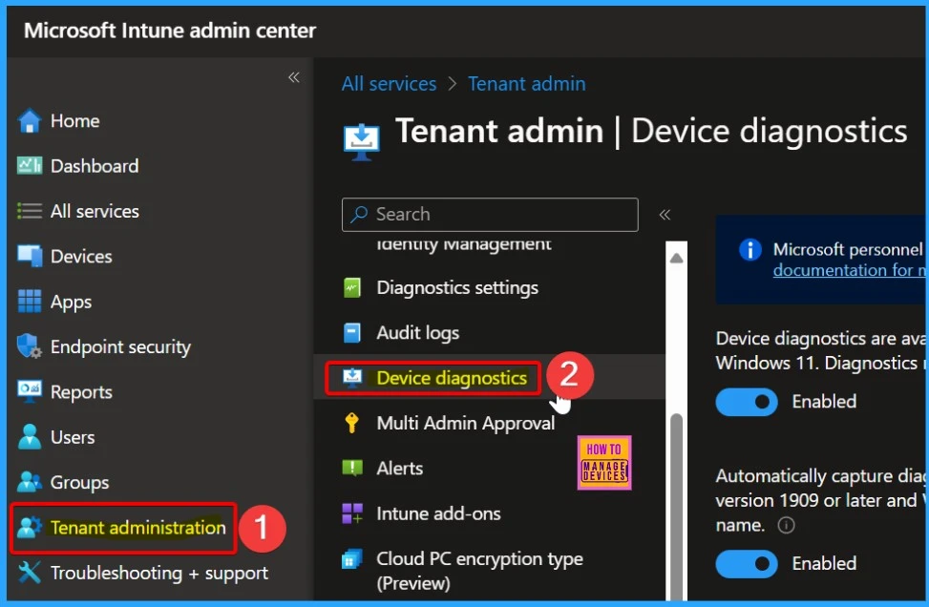929x607 pixels.
Task: Collapse the Tenant admin submenu pane
Action: coord(665,215)
